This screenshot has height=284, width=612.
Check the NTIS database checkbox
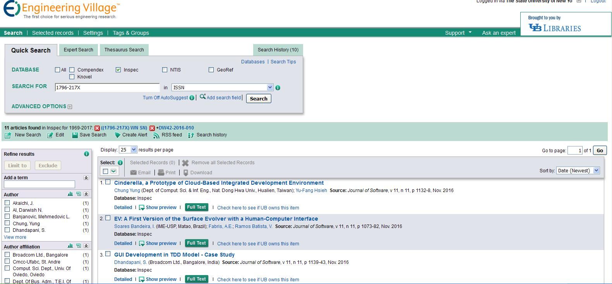tap(165, 70)
